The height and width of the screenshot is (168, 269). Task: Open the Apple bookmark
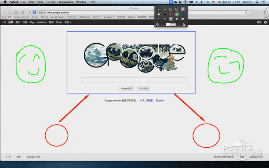tap(35, 17)
